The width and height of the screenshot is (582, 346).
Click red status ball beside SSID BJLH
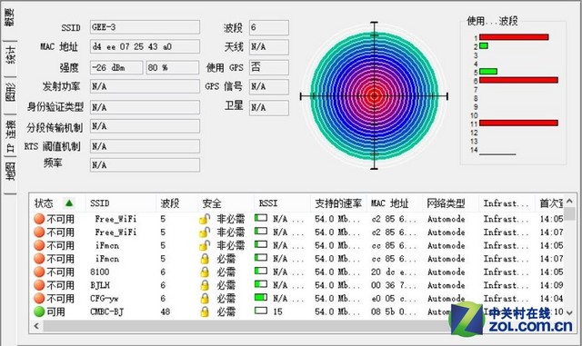(x=39, y=285)
